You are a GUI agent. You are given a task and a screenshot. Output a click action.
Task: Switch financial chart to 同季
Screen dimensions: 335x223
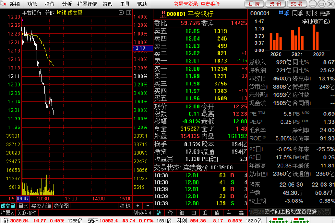point(298,13)
